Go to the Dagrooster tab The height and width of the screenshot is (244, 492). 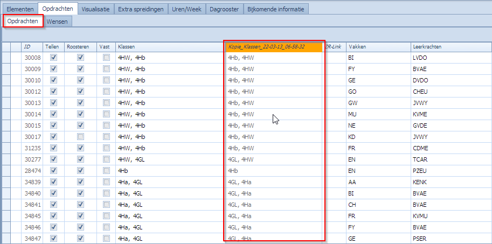(x=224, y=9)
